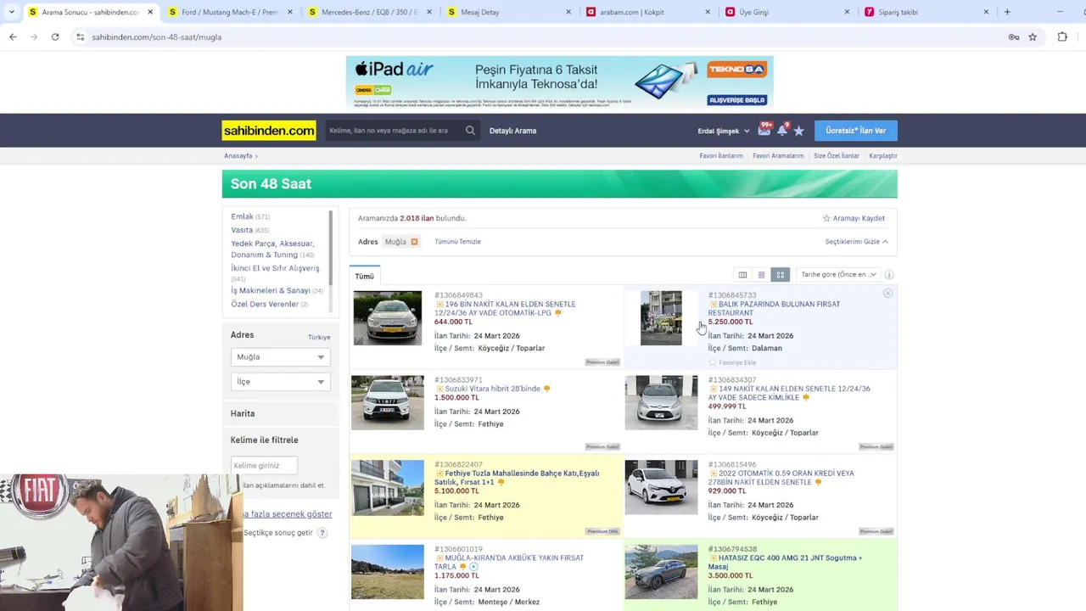Image resolution: width=1086 pixels, height=611 pixels.
Task: Collapse selections with Seçtiklerimi Gizle
Action: pos(857,242)
